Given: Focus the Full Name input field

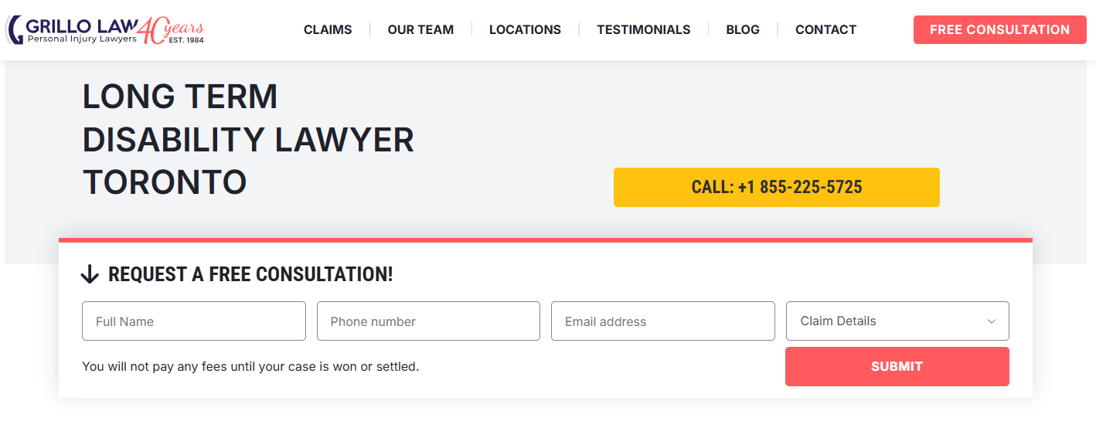Looking at the screenshot, I should [x=193, y=321].
